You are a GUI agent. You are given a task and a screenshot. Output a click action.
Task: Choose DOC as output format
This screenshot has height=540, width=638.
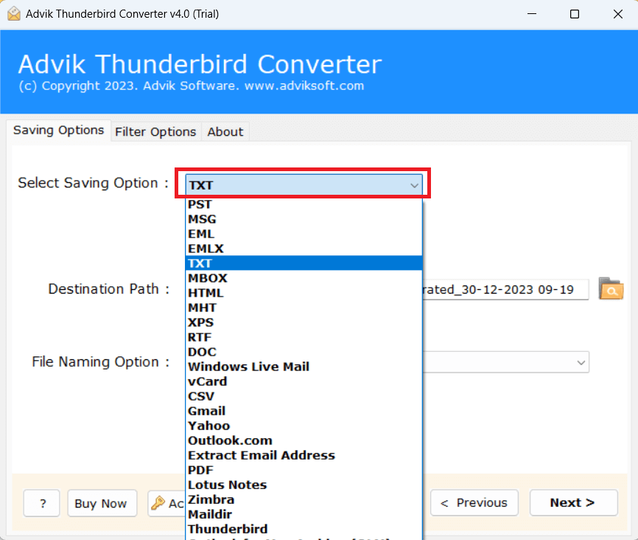pos(304,352)
